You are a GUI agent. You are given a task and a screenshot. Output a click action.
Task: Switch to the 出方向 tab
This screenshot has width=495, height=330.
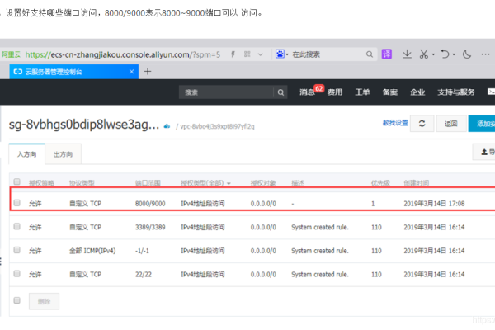pos(64,154)
